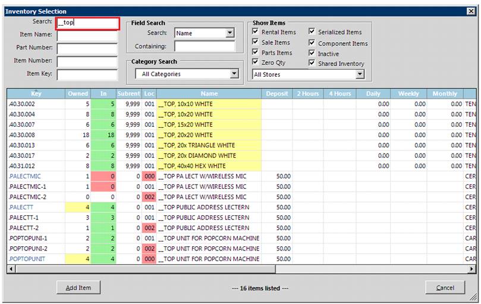
Task: Click the Deposit column header
Action: (x=276, y=93)
